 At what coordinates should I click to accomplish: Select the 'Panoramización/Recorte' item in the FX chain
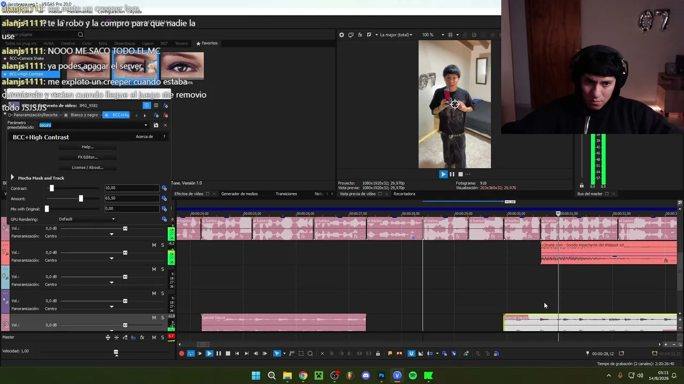click(35, 115)
